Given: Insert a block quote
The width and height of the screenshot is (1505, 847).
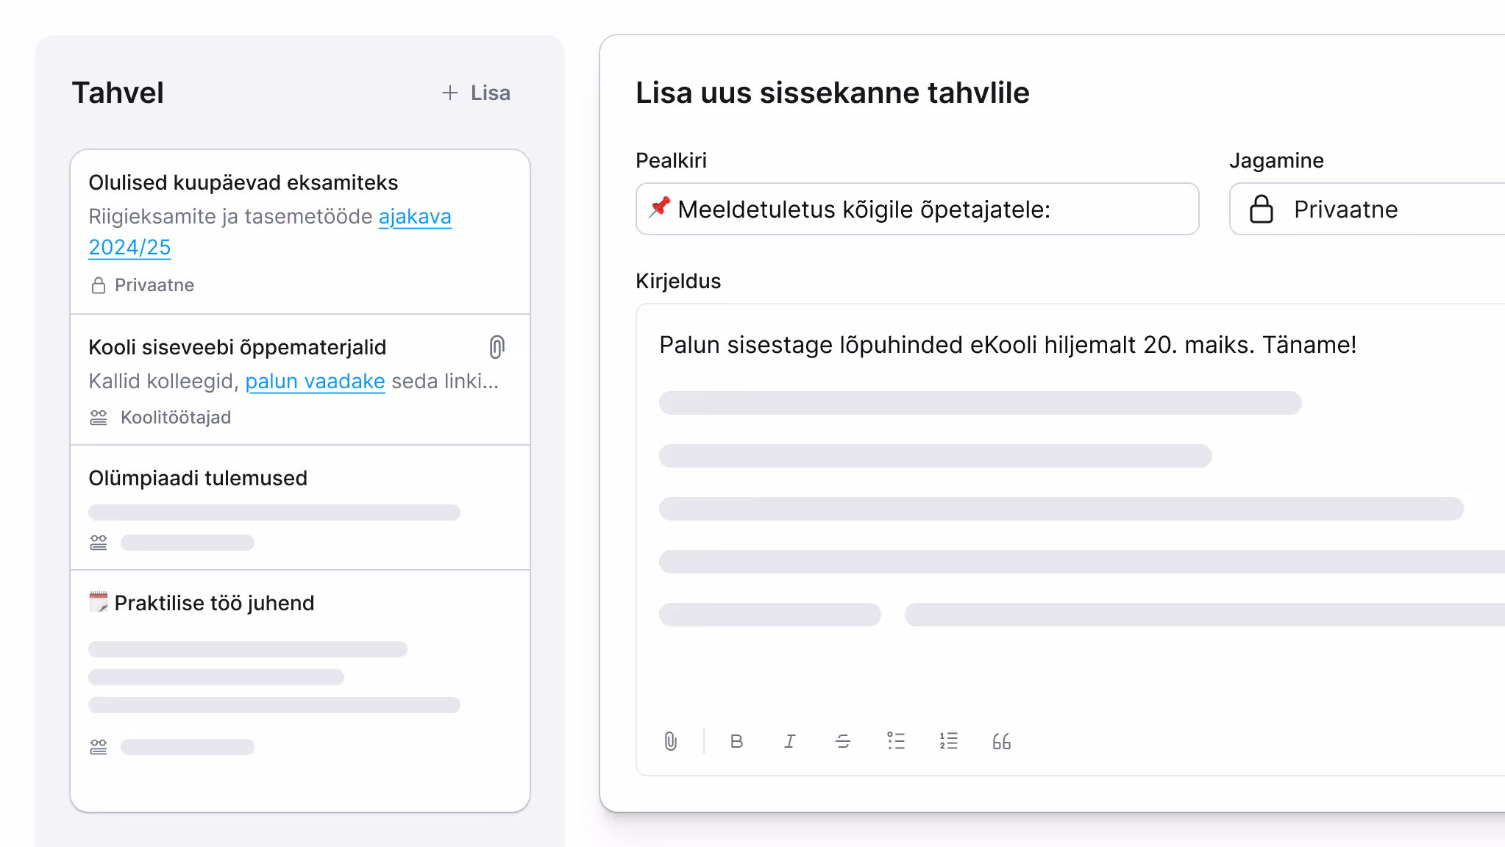Looking at the screenshot, I should 1001,741.
